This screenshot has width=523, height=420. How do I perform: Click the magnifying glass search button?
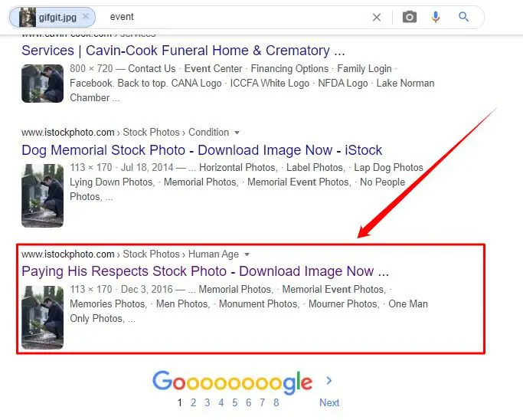coord(463,16)
